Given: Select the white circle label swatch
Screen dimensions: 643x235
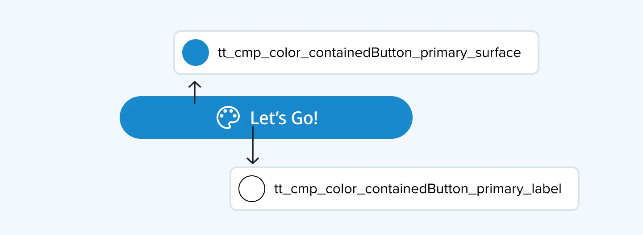Looking at the screenshot, I should tap(252, 189).
